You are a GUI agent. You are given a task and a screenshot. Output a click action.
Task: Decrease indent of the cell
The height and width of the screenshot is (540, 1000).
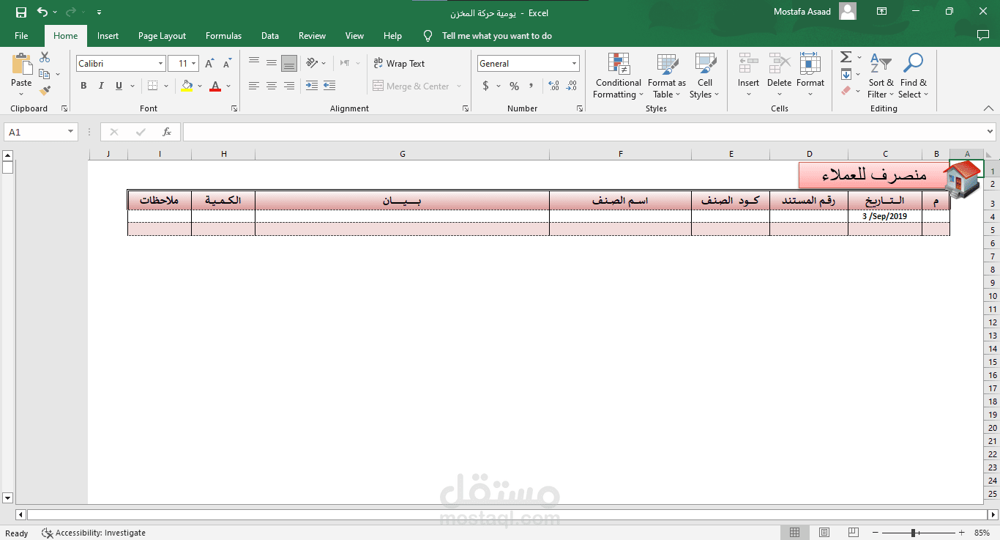(312, 86)
